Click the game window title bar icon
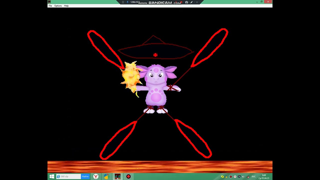 point(49,2)
